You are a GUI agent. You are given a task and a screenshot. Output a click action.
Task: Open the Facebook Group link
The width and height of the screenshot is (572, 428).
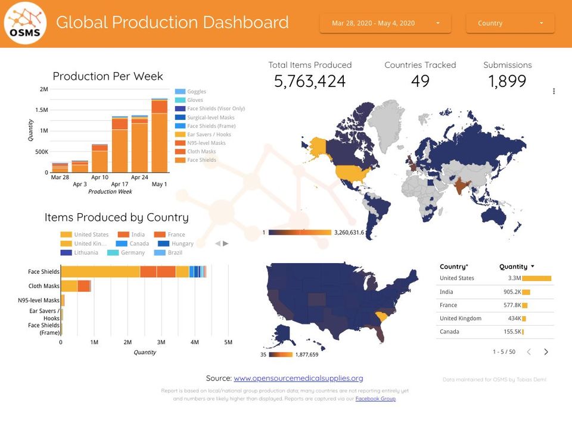point(377,398)
